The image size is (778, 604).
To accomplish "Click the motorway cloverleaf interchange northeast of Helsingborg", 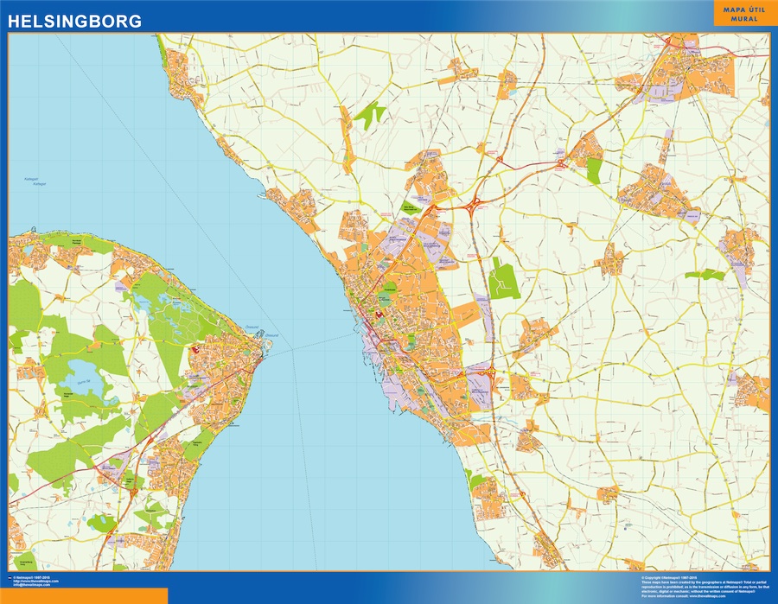I will (474, 206).
